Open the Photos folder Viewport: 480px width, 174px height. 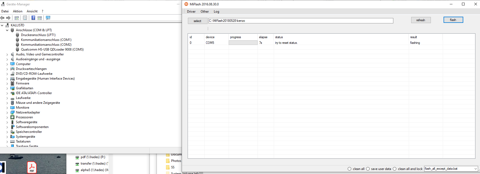tap(176, 161)
